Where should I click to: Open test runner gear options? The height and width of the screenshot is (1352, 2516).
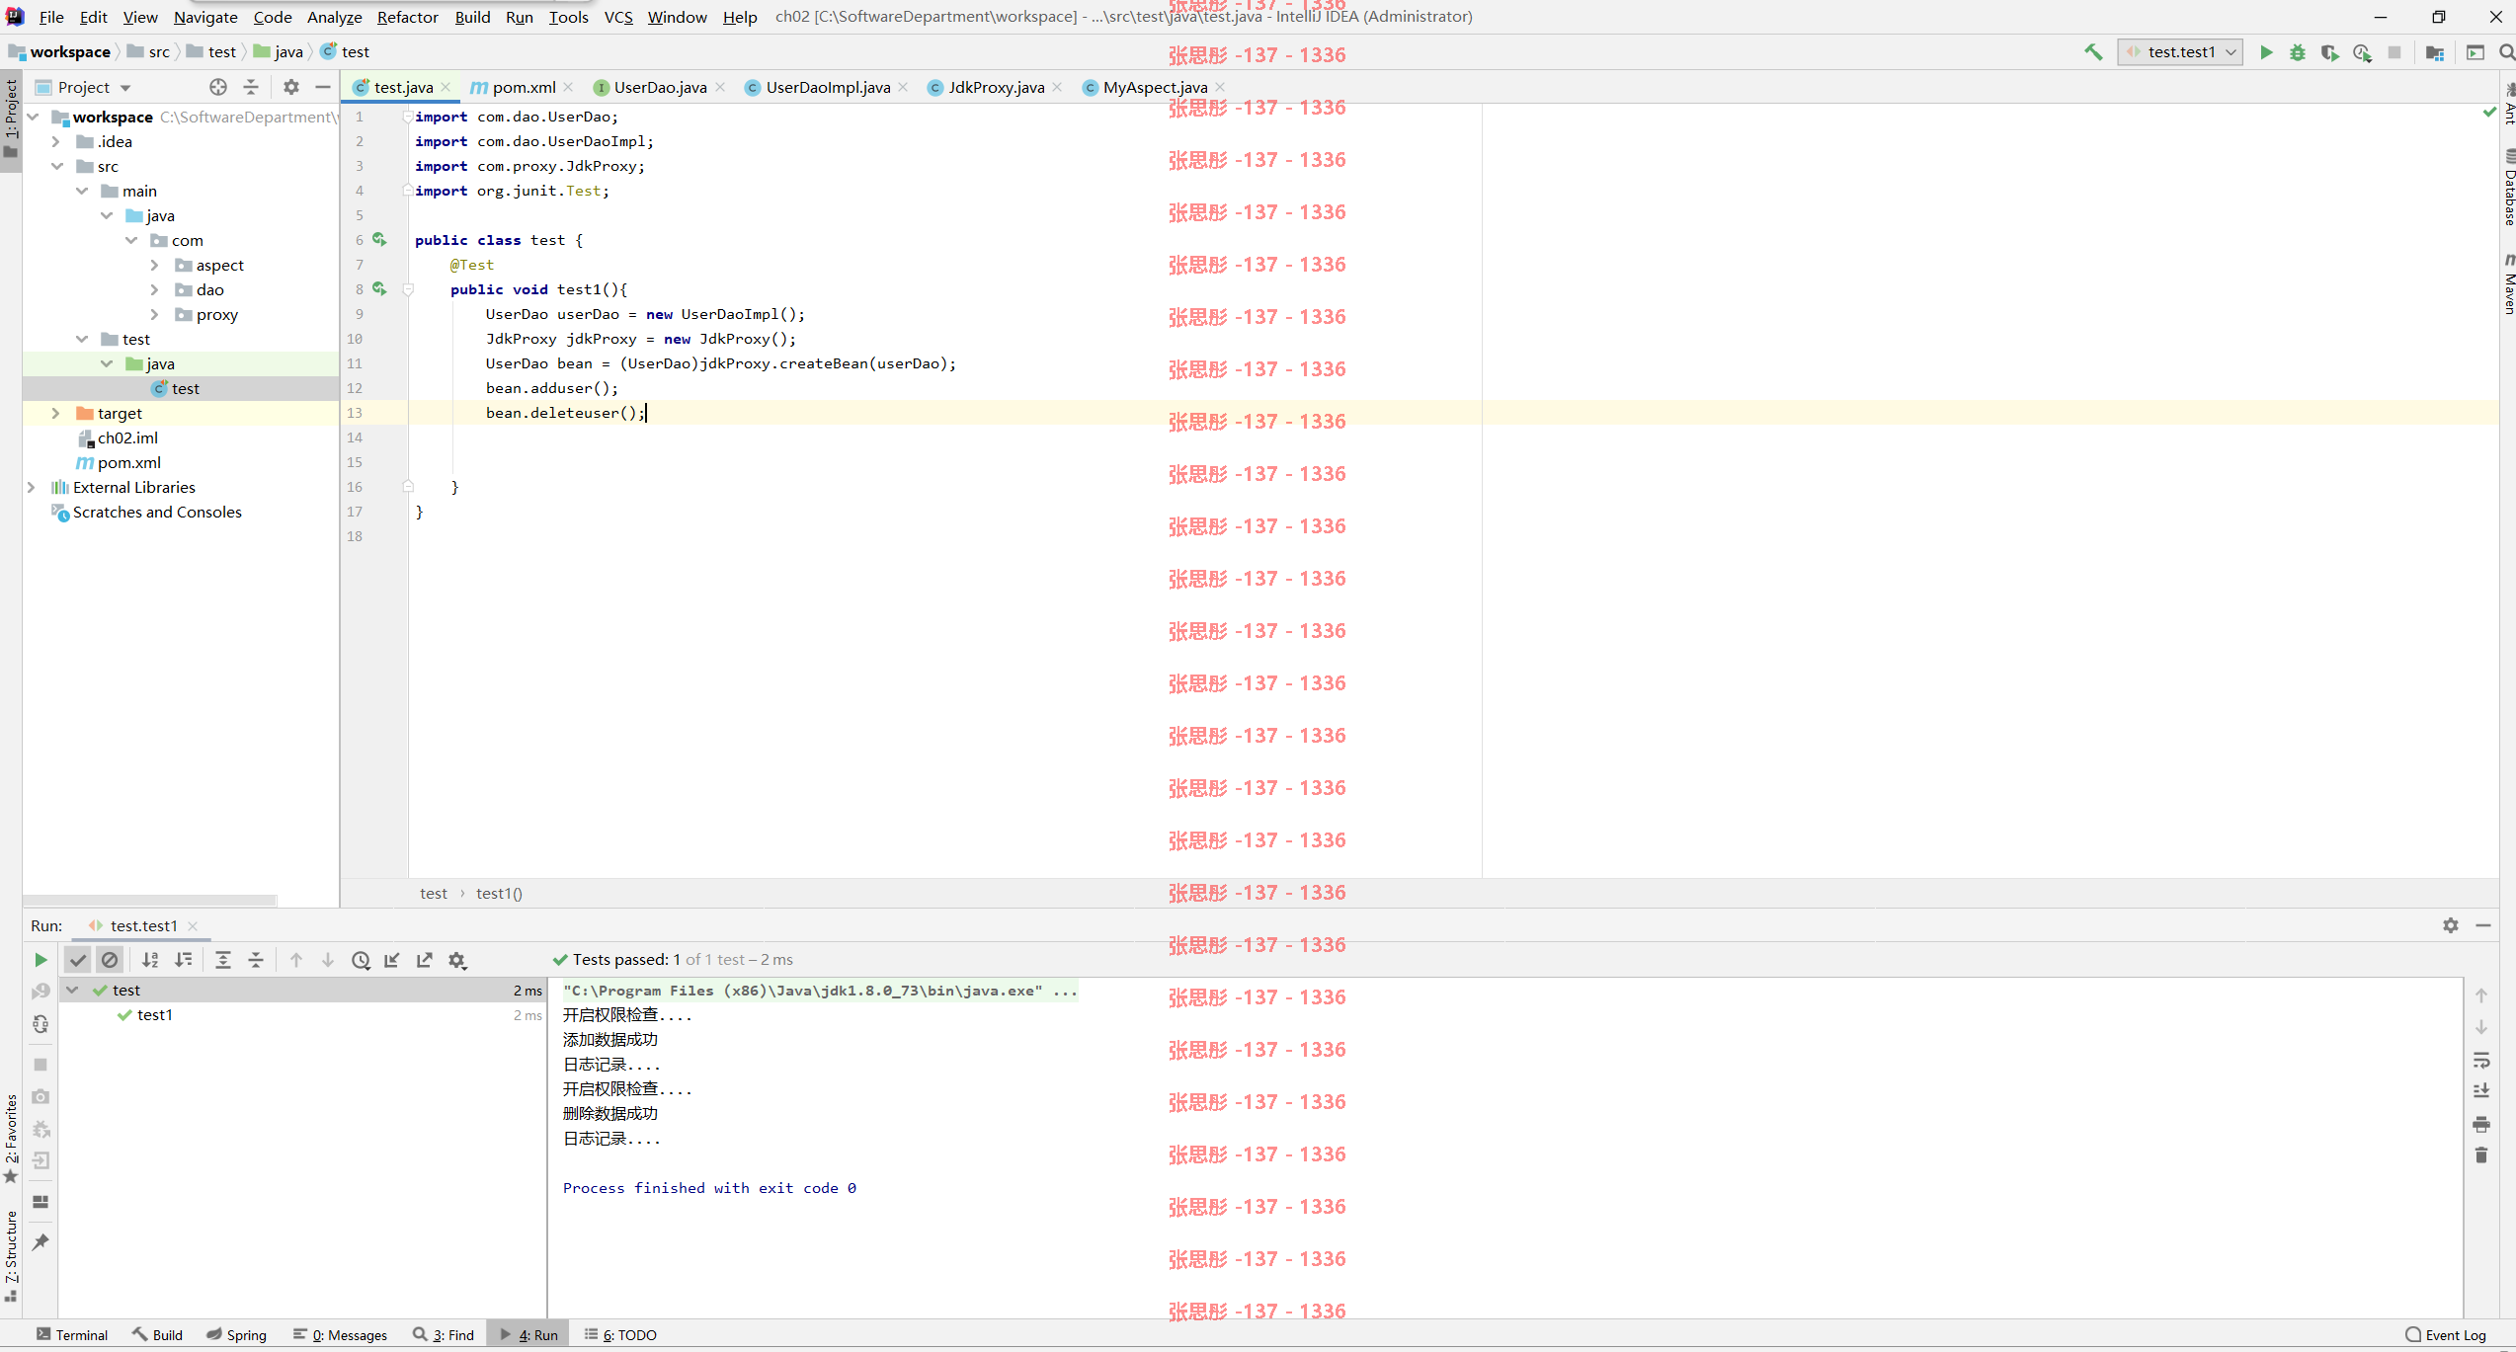click(457, 960)
